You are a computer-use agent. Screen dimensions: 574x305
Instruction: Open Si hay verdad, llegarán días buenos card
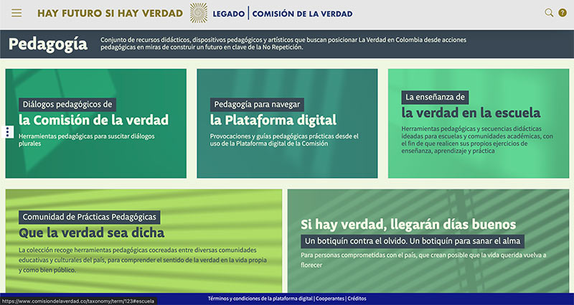(428, 240)
